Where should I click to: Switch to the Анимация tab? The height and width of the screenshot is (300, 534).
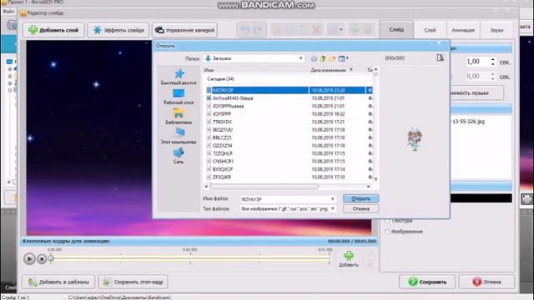tap(463, 30)
